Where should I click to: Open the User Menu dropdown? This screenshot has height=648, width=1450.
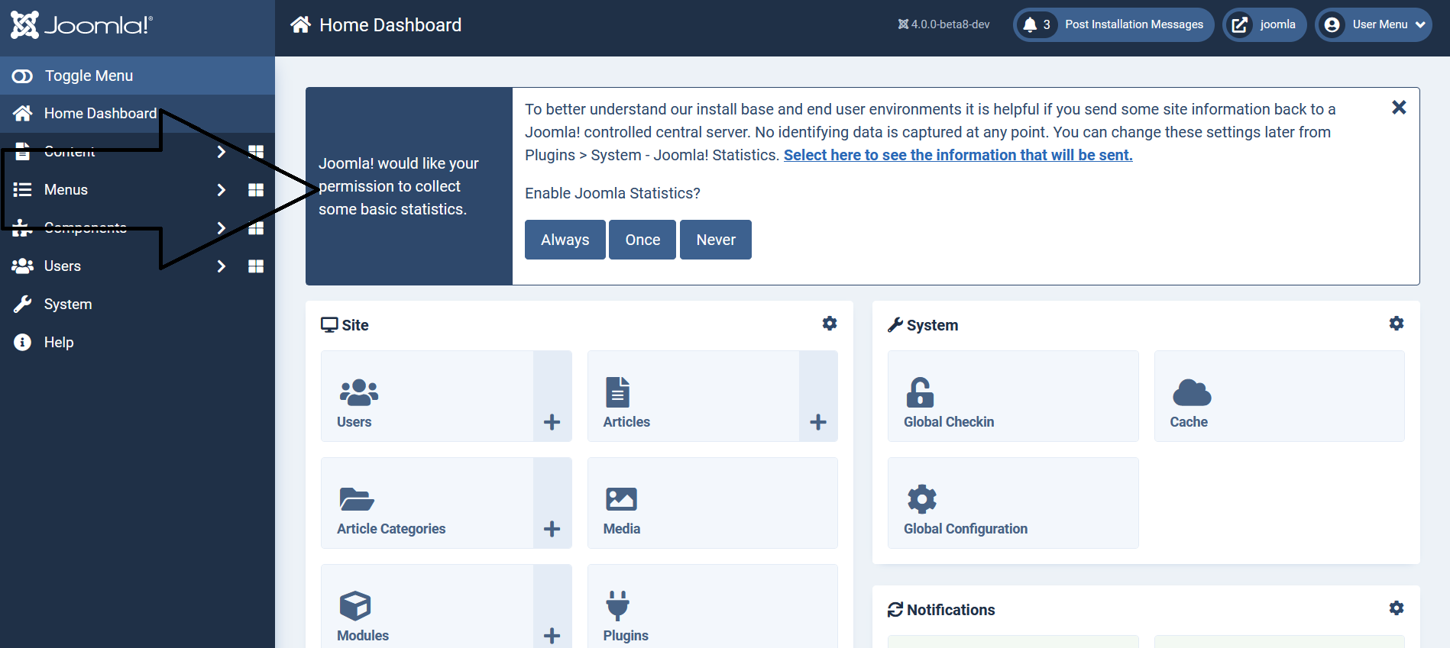[x=1373, y=24]
